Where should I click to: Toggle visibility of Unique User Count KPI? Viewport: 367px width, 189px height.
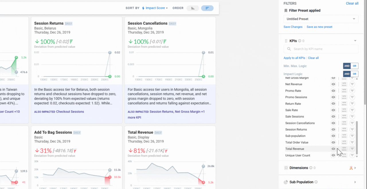point(333,155)
